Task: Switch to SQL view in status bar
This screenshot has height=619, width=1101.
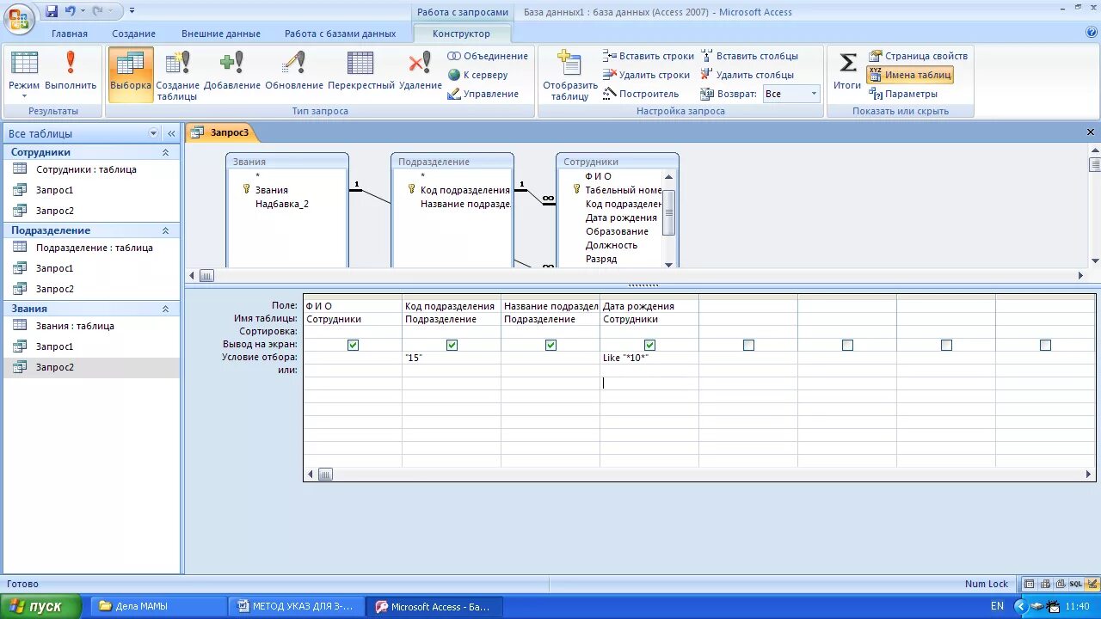Action: (x=1076, y=584)
